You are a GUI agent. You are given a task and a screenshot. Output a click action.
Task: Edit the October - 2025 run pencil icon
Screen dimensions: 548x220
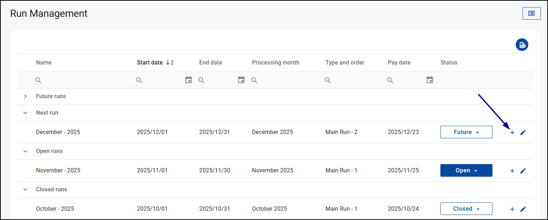coord(523,209)
